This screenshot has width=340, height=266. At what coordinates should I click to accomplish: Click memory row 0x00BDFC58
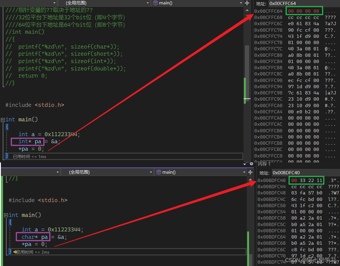tap(298, 218)
